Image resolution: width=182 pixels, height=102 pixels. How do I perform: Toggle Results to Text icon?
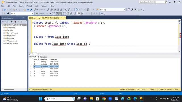tap(75, 14)
